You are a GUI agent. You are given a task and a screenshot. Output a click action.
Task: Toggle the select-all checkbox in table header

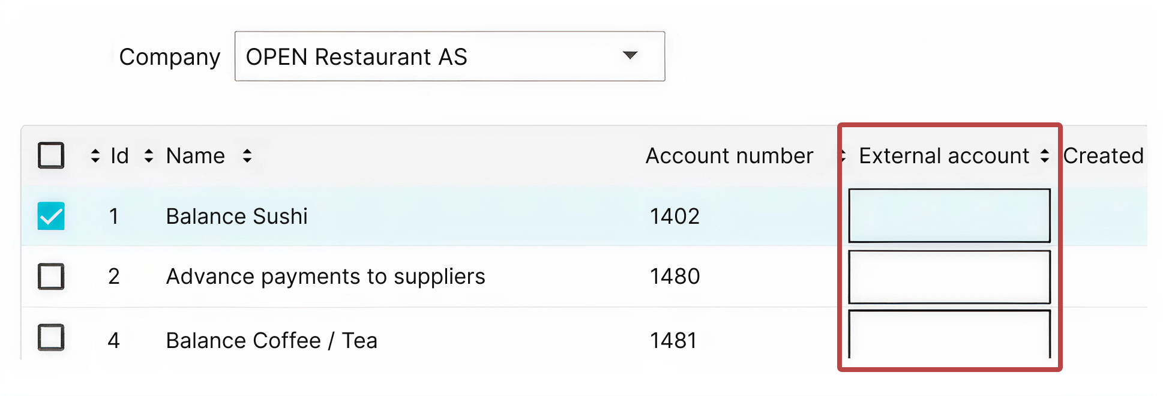click(x=51, y=155)
